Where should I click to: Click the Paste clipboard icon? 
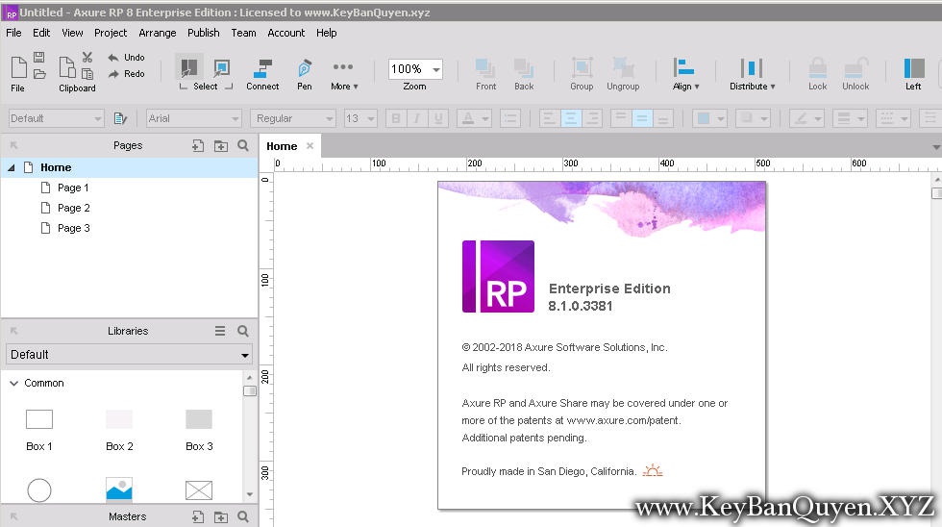coord(87,74)
